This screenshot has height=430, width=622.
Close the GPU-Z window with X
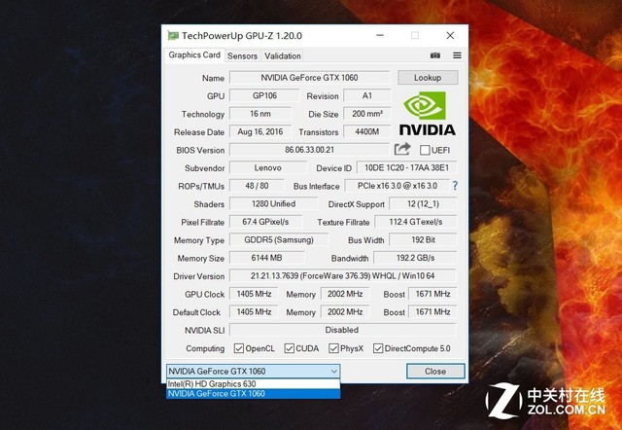coord(450,36)
